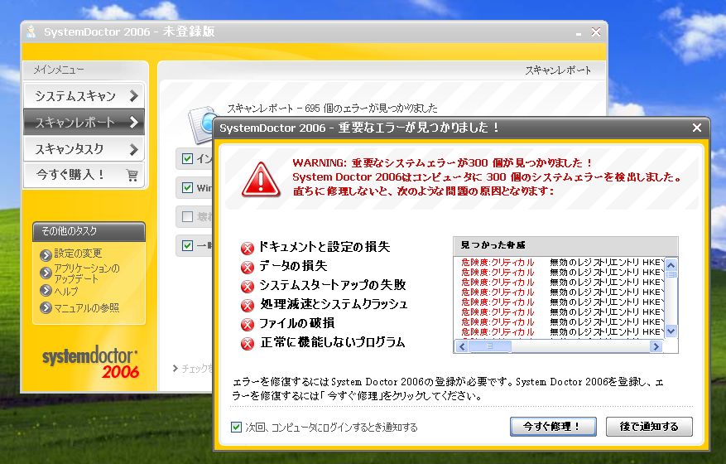Screen dimensions: 726x464
Task: Click the chevron arrow on システムスキャン
Action: [134, 96]
